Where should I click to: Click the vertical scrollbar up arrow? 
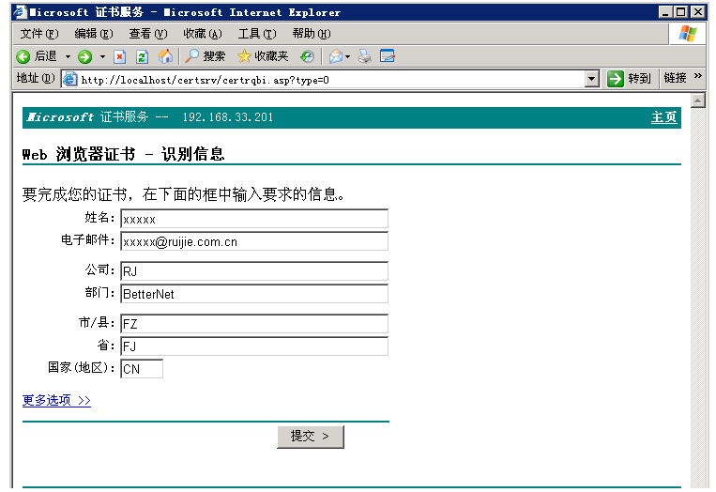point(697,100)
